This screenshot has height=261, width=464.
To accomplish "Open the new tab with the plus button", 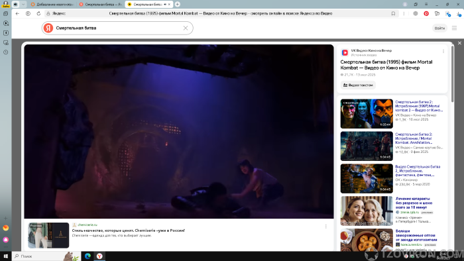I will tap(177, 4).
